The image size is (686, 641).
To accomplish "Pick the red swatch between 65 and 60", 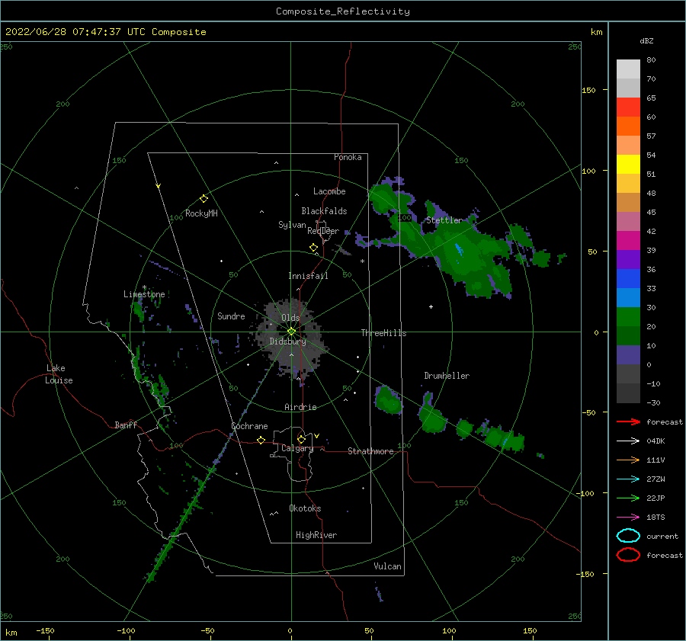I will 628,107.
